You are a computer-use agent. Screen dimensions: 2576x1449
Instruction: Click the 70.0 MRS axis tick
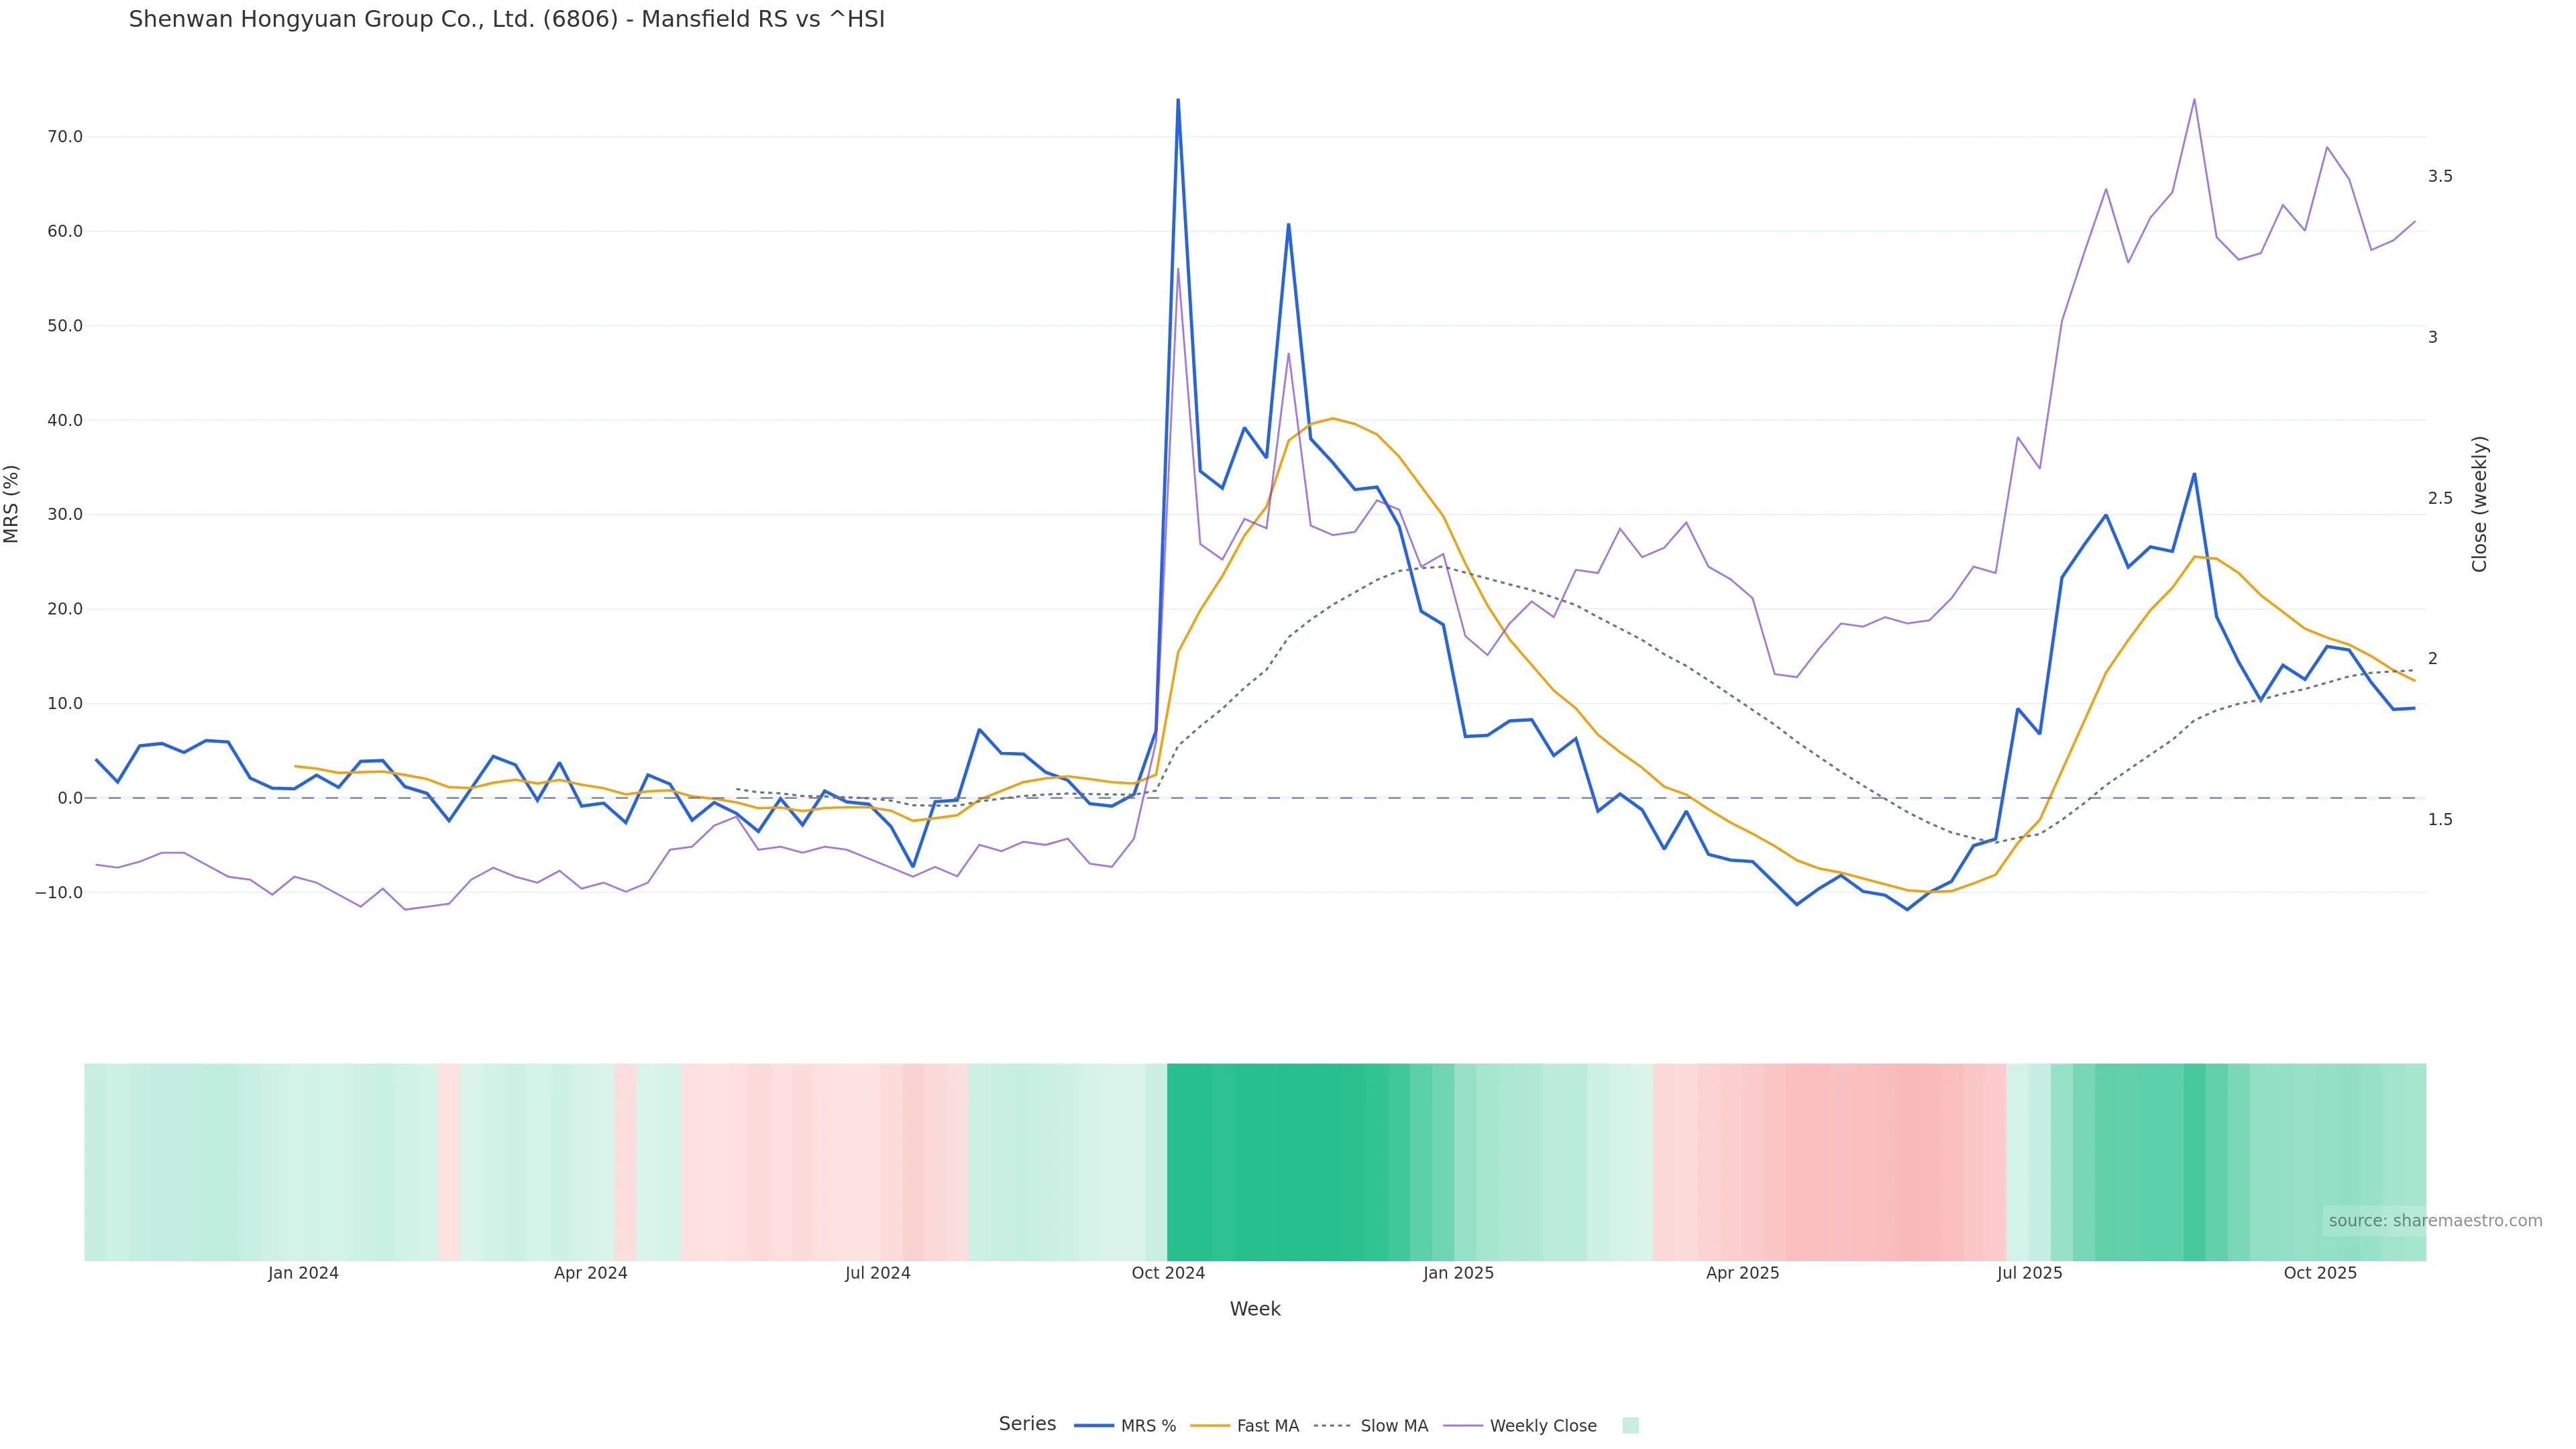[64, 137]
